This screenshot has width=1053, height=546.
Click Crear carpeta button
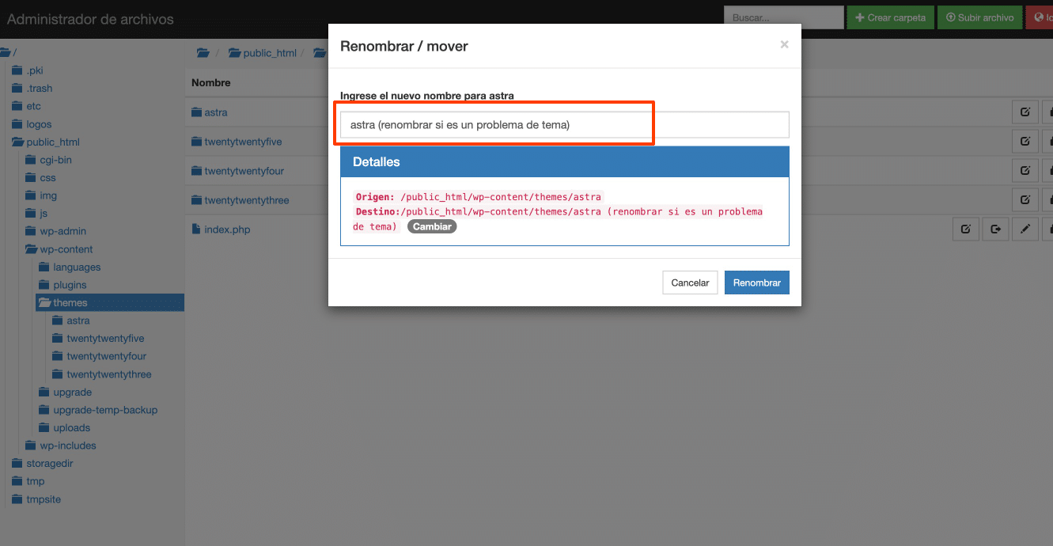(x=890, y=17)
